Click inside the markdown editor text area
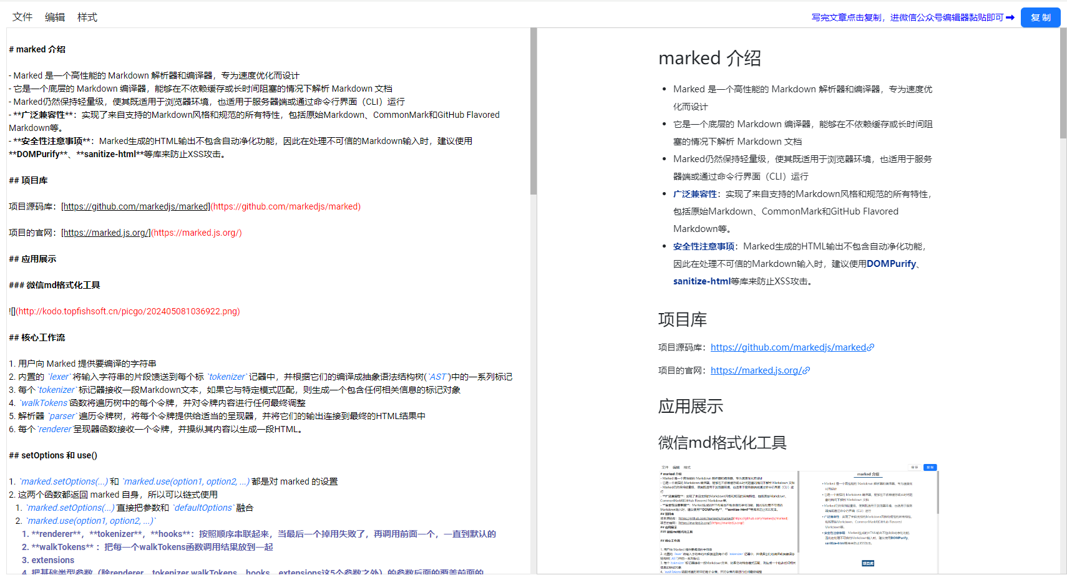The image size is (1067, 575). click(x=262, y=281)
